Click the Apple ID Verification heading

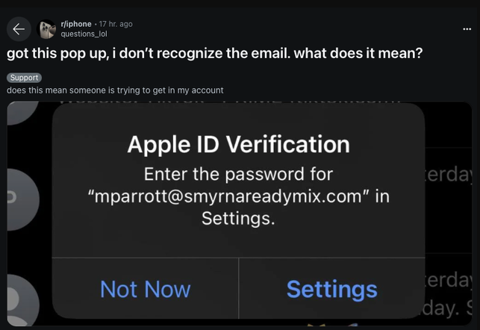pyautogui.click(x=238, y=144)
